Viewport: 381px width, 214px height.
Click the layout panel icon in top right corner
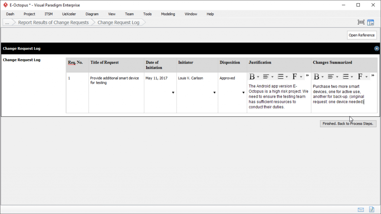pyautogui.click(x=371, y=22)
